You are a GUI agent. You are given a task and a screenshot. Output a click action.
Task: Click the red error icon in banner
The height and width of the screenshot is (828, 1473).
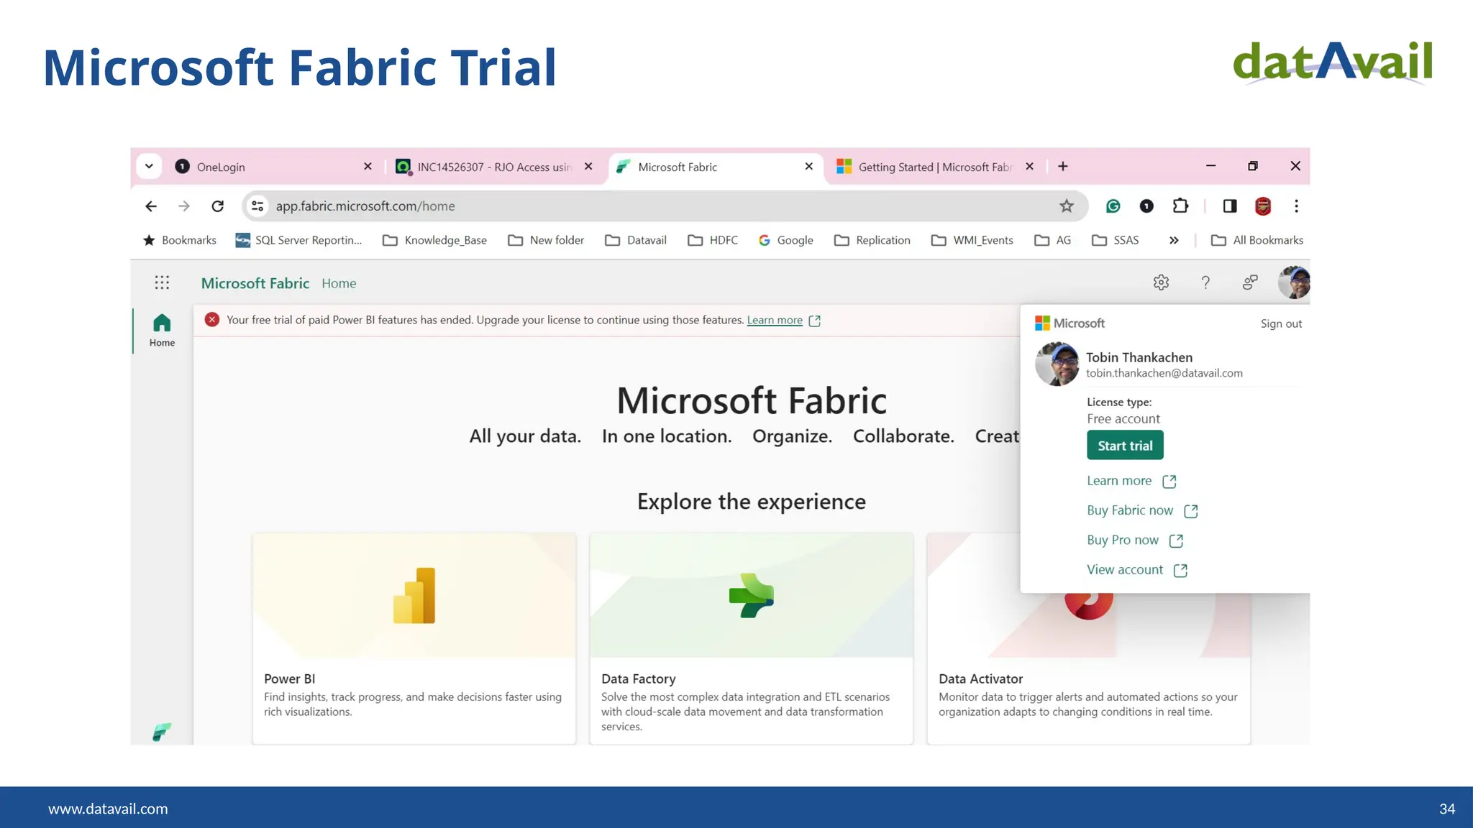[x=211, y=320]
